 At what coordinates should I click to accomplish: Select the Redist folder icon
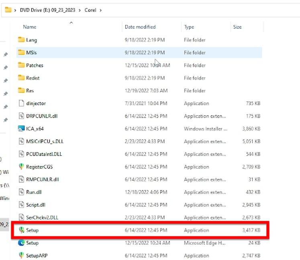point(21,78)
